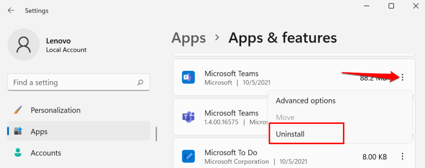Click the purple Microsoft Teams app icon
This screenshot has width=425, height=168.
coord(188,117)
